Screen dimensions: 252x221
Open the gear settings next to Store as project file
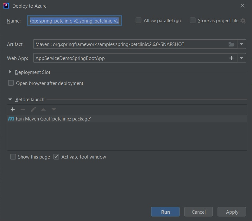tap(243, 21)
